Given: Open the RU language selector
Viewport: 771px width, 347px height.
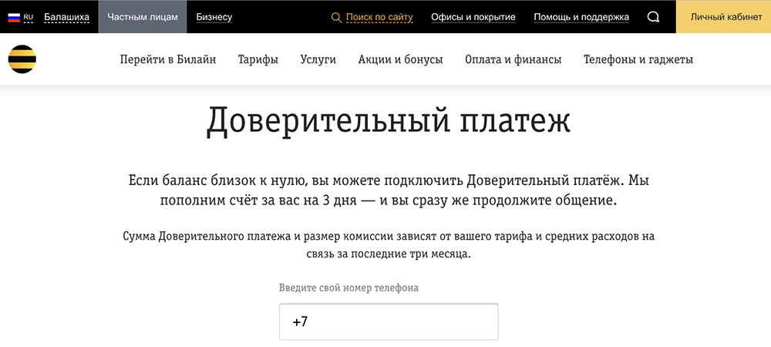Looking at the screenshot, I should tap(29, 17).
